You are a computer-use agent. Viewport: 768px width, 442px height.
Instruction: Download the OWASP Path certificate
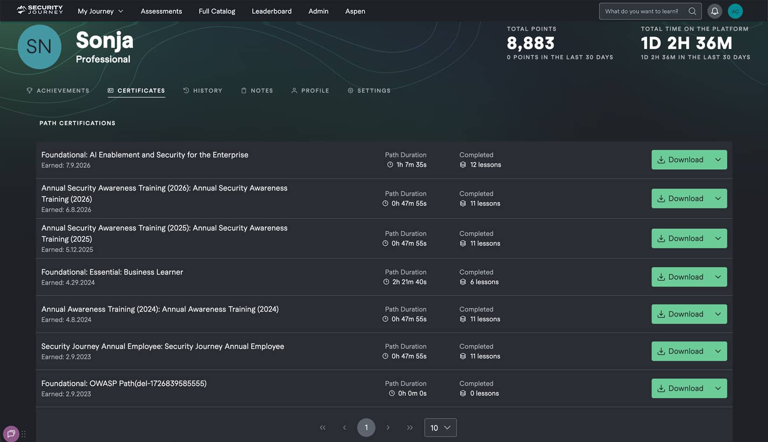(680, 388)
